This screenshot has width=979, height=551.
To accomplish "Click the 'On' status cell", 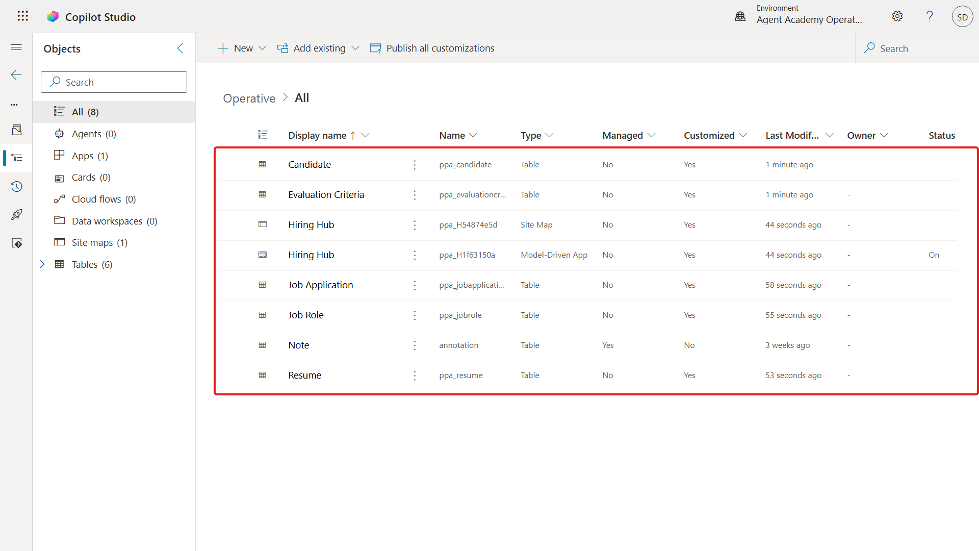I will click(x=934, y=255).
